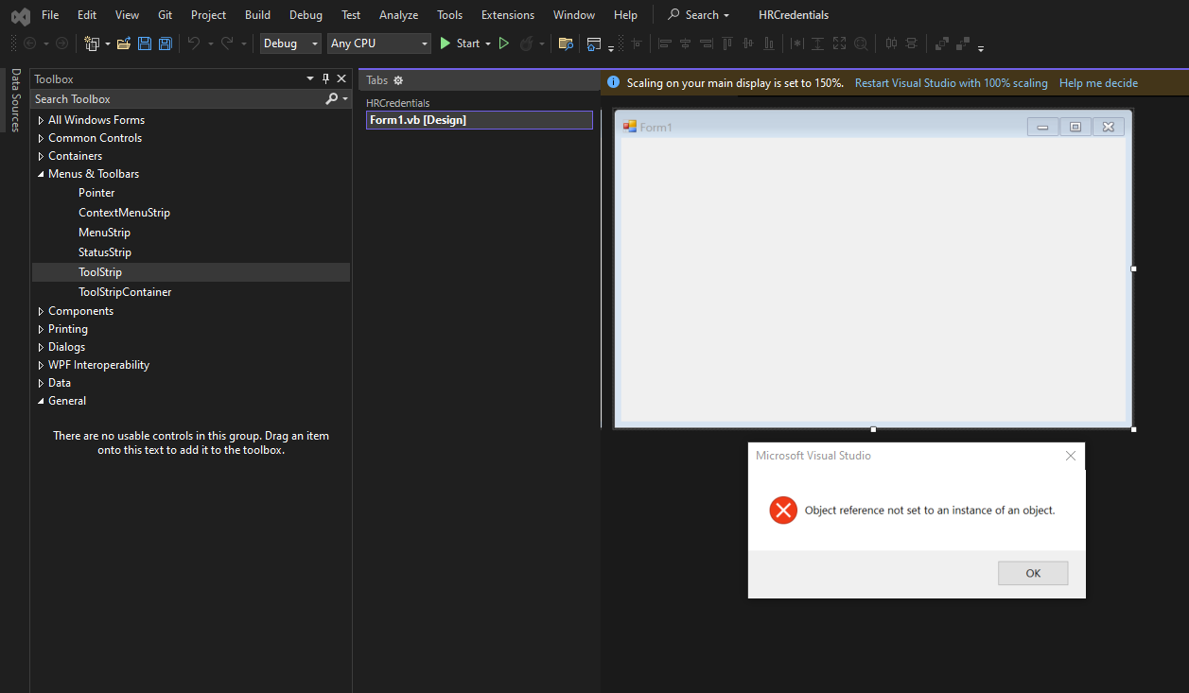Click the blue info icon in scaling bar

pos(613,83)
